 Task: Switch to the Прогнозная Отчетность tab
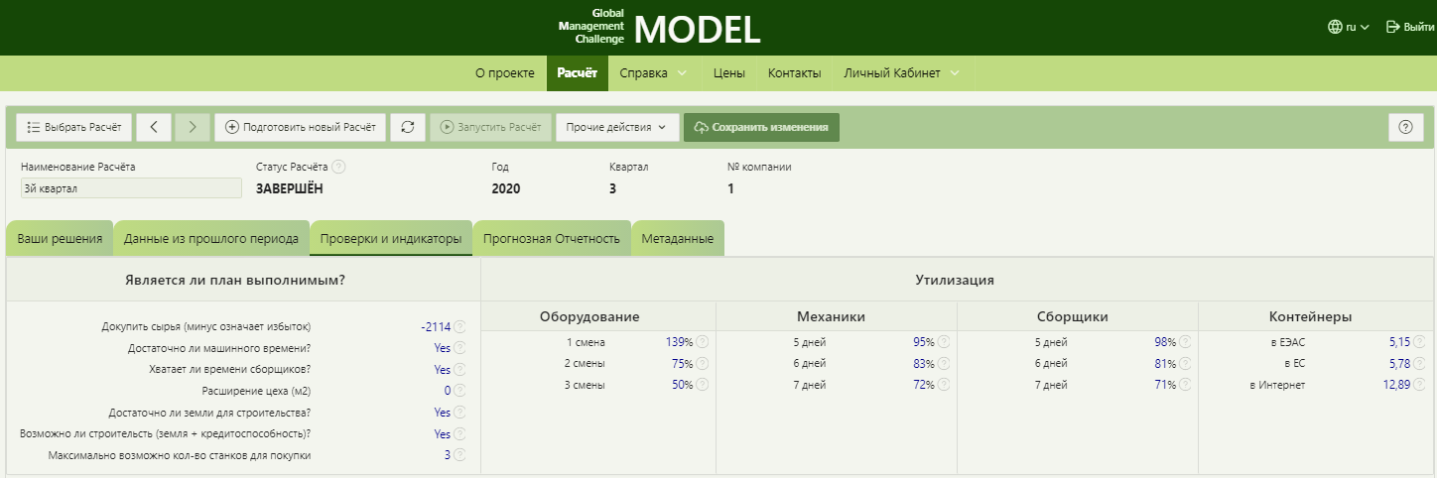(x=552, y=239)
